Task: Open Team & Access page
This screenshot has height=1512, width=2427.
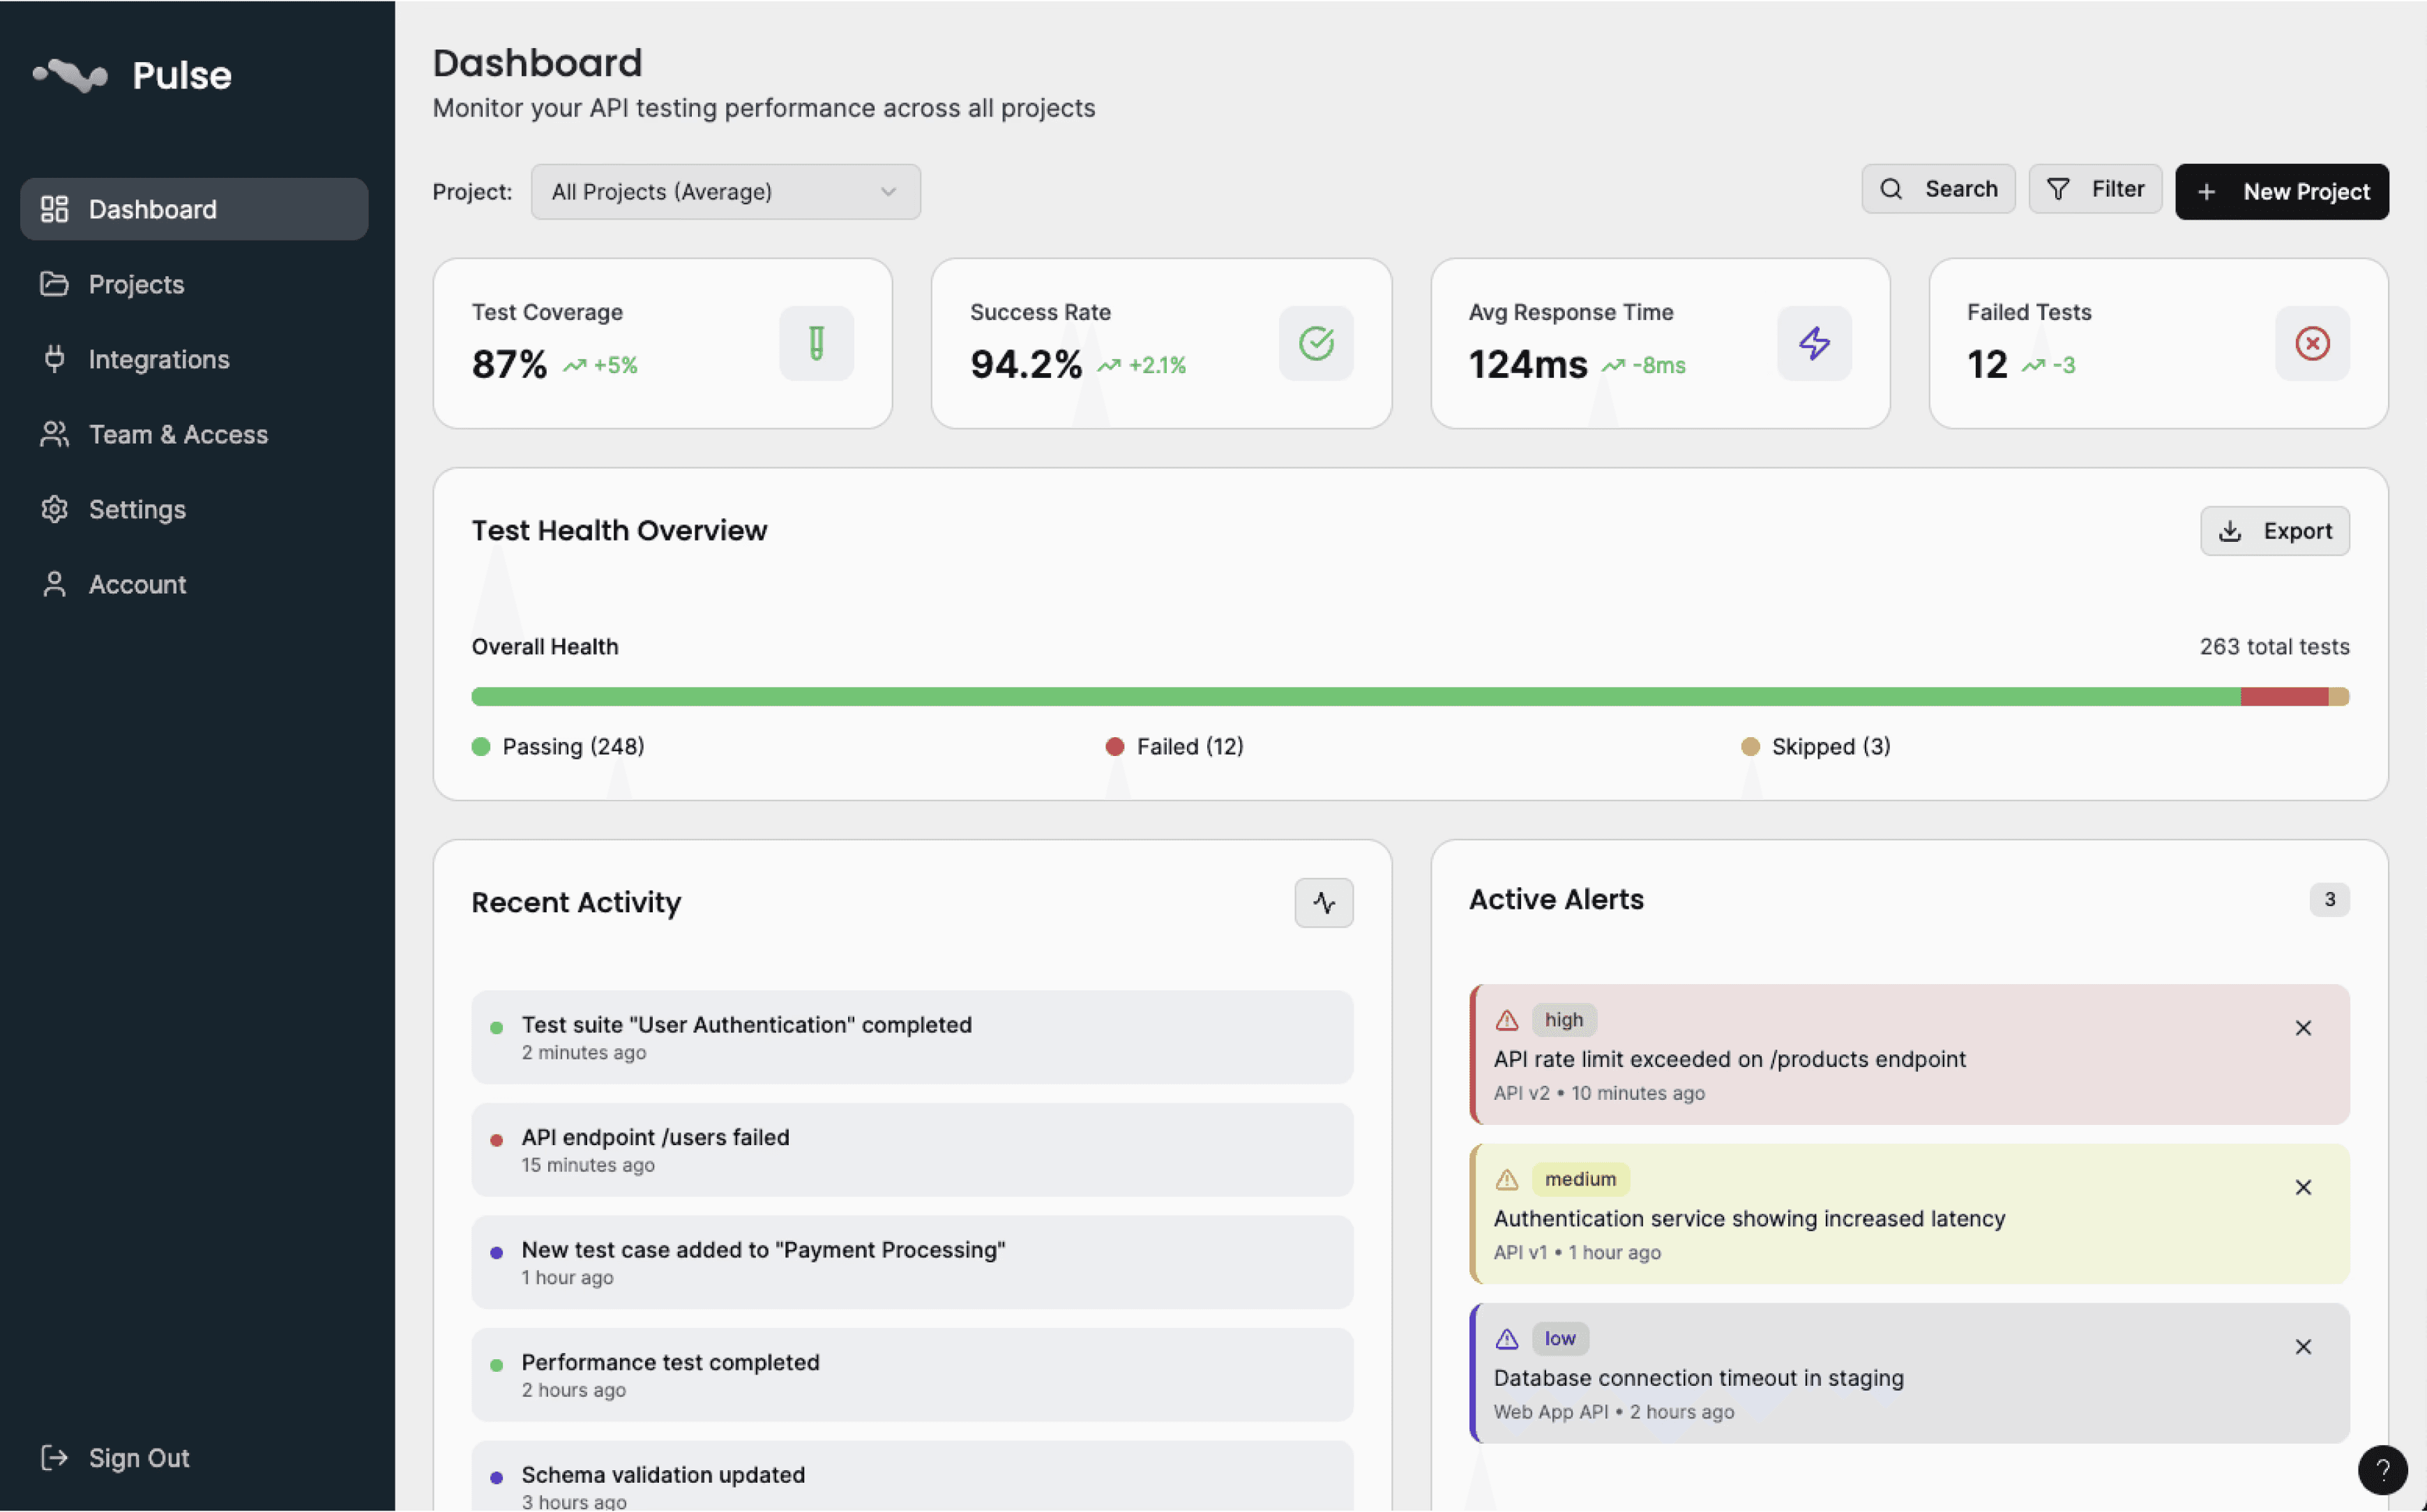Action: tap(177, 434)
